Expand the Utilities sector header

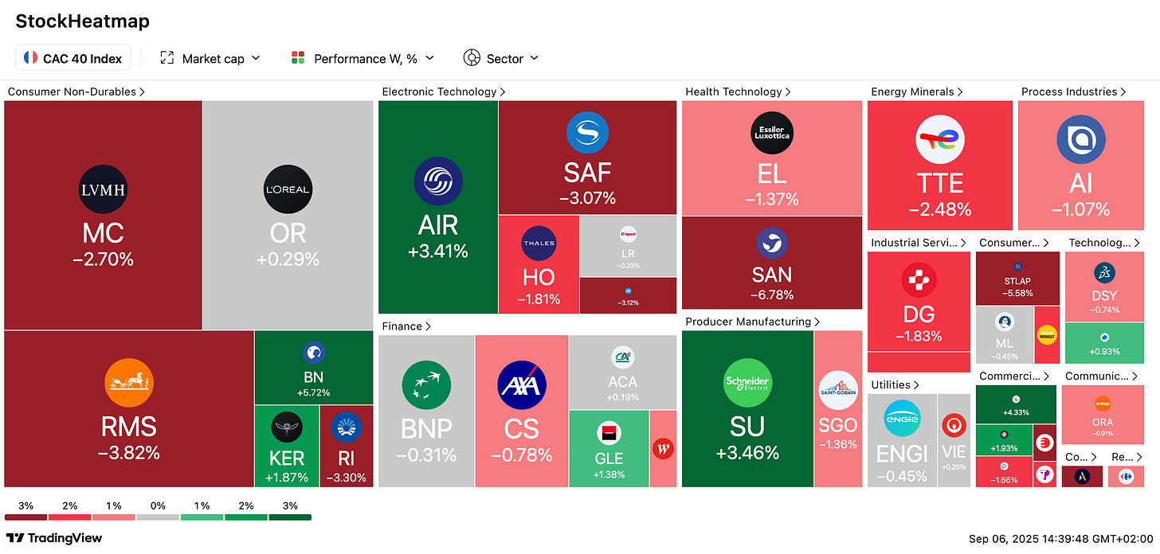click(895, 384)
